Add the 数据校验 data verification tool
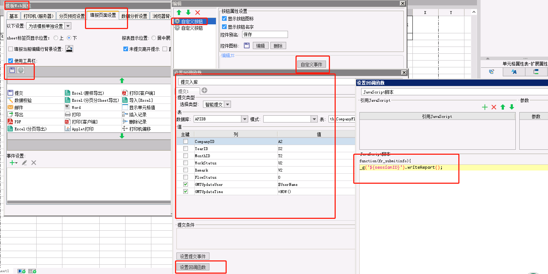 19,100
